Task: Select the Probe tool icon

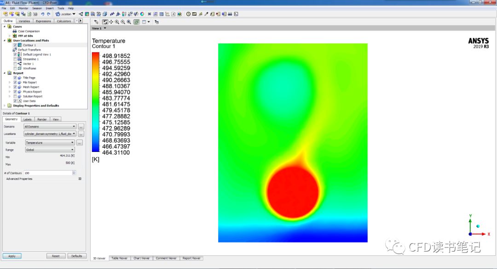Action: click(206, 14)
